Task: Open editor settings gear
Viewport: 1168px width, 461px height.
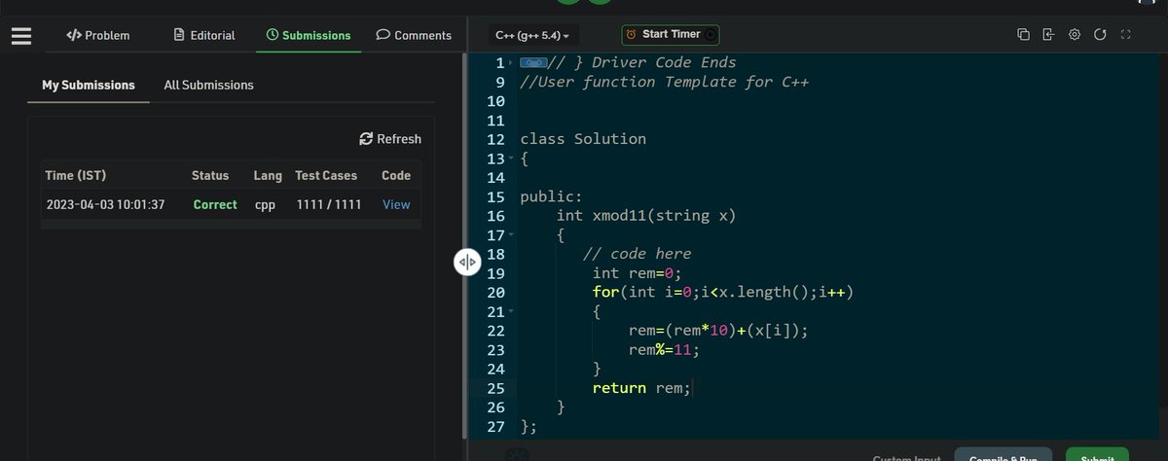Action: click(1075, 35)
